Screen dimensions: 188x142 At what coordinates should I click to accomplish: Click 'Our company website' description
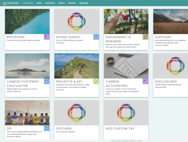[x=65, y=132]
